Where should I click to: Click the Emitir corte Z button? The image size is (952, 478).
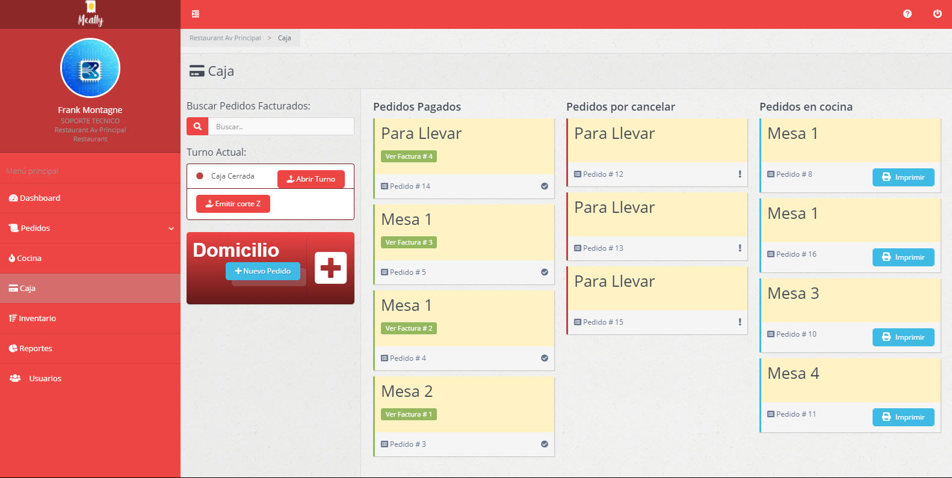(233, 204)
